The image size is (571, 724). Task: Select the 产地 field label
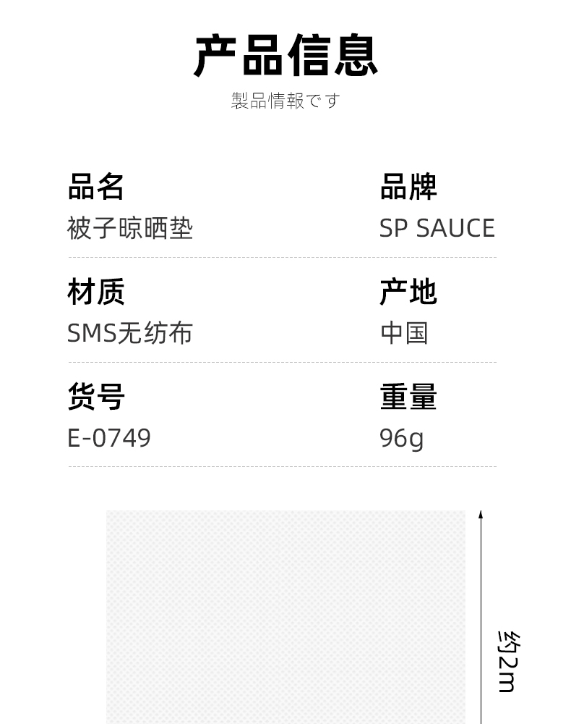[408, 292]
